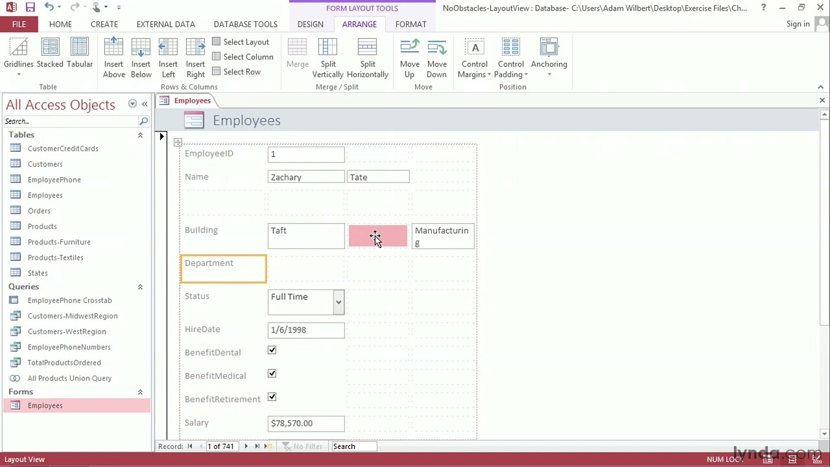Go to the first record

(x=190, y=446)
